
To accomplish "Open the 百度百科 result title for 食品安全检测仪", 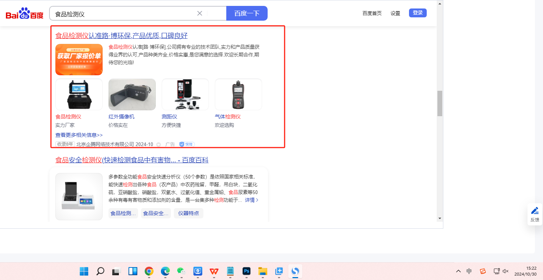I will point(132,160).
